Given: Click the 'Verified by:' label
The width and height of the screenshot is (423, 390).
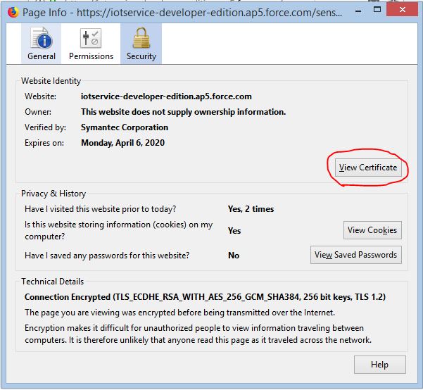Looking at the screenshot, I should [x=45, y=127].
